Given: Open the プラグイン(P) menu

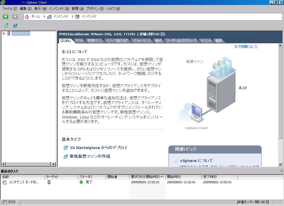Looking at the screenshot, I should 95,9.
